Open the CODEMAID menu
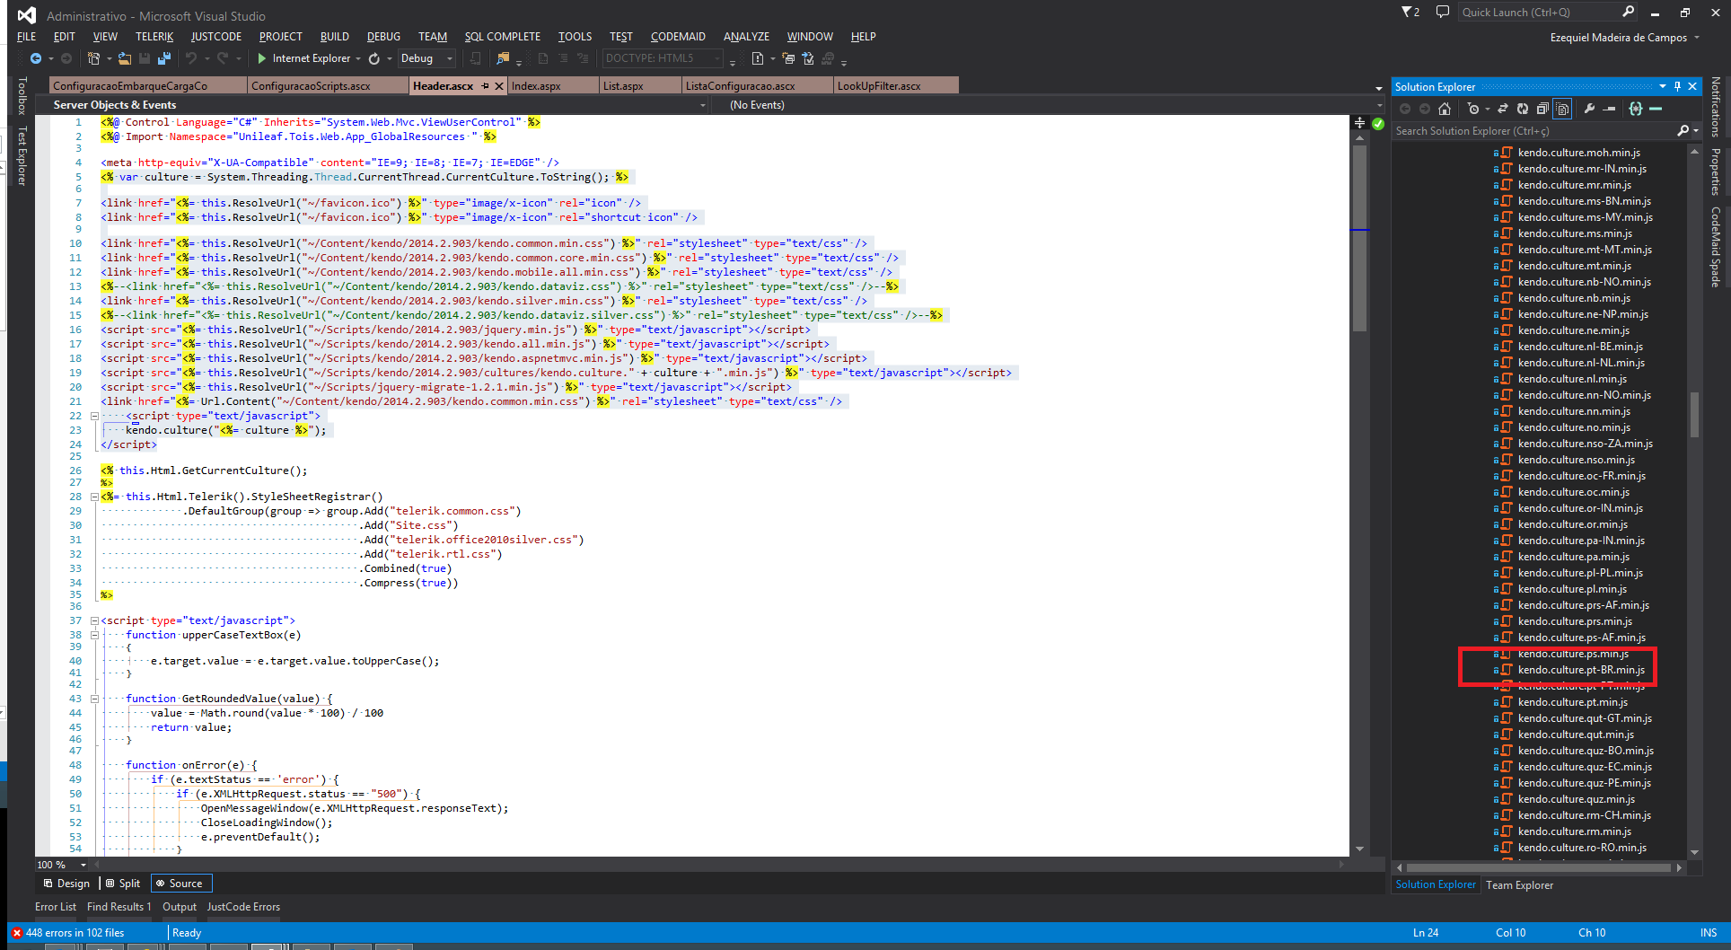Image resolution: width=1731 pixels, height=950 pixels. coord(678,37)
